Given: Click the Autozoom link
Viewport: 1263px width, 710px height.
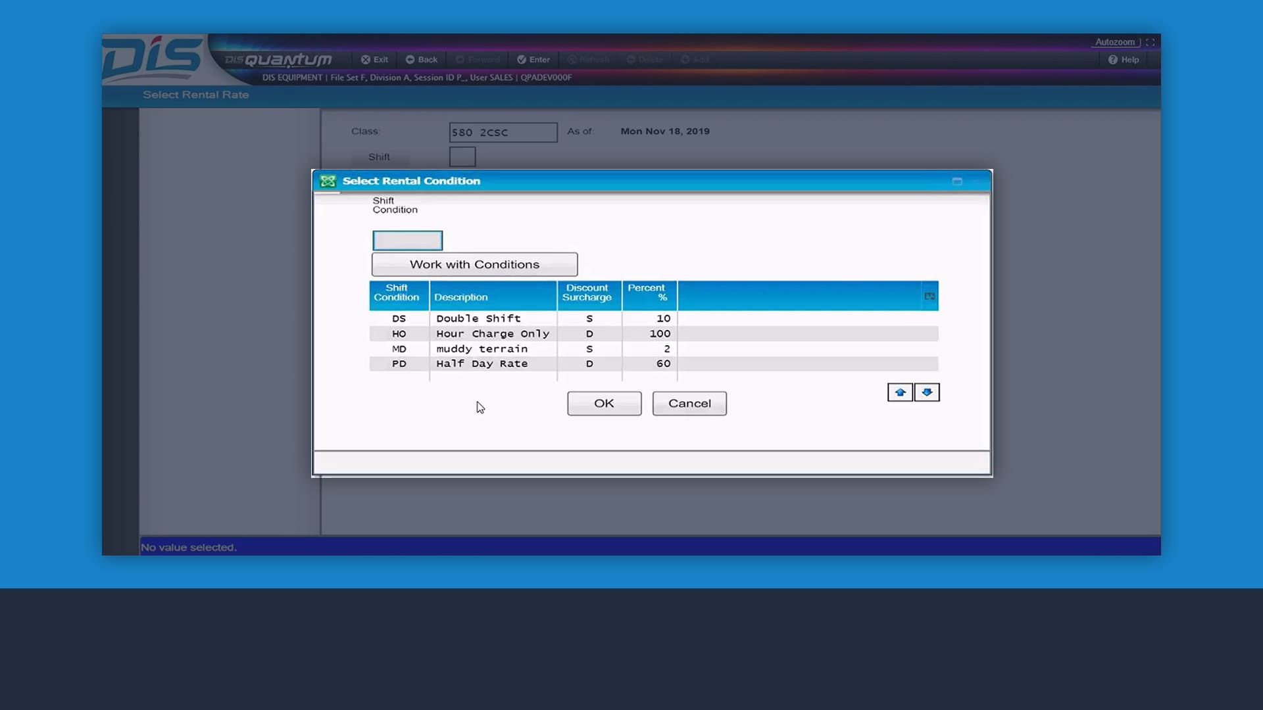Looking at the screenshot, I should [1115, 42].
